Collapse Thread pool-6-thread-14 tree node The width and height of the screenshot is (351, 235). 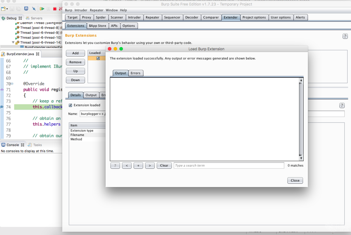[13, 42]
